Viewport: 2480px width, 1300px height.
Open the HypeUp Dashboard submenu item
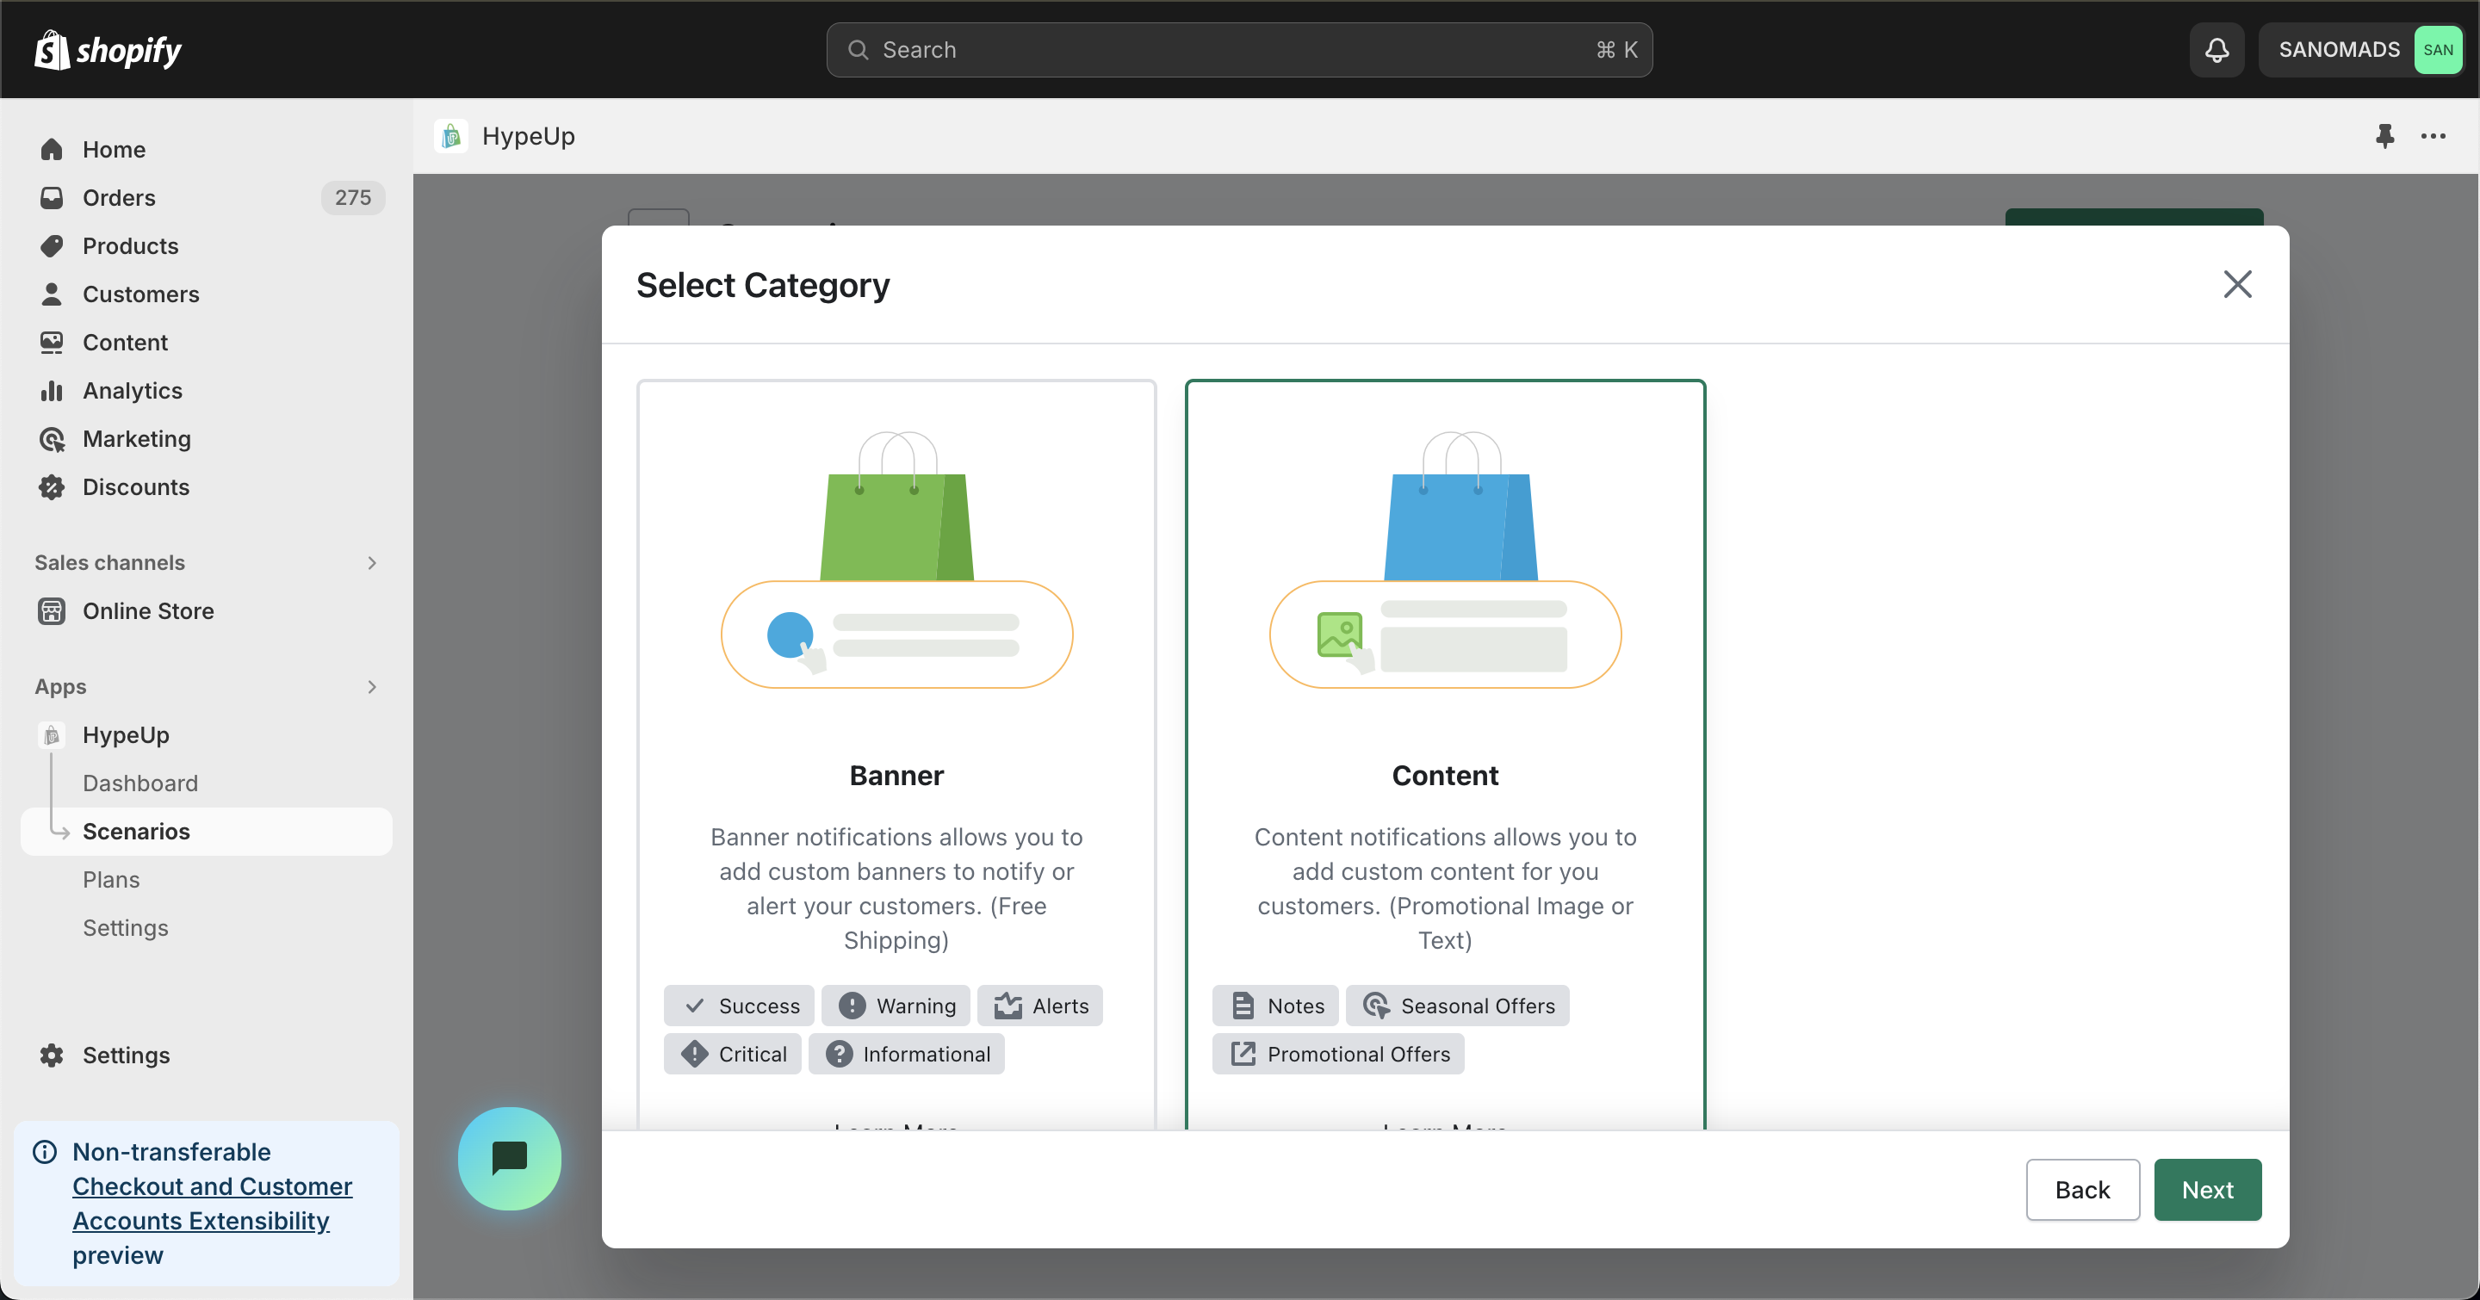[x=139, y=783]
